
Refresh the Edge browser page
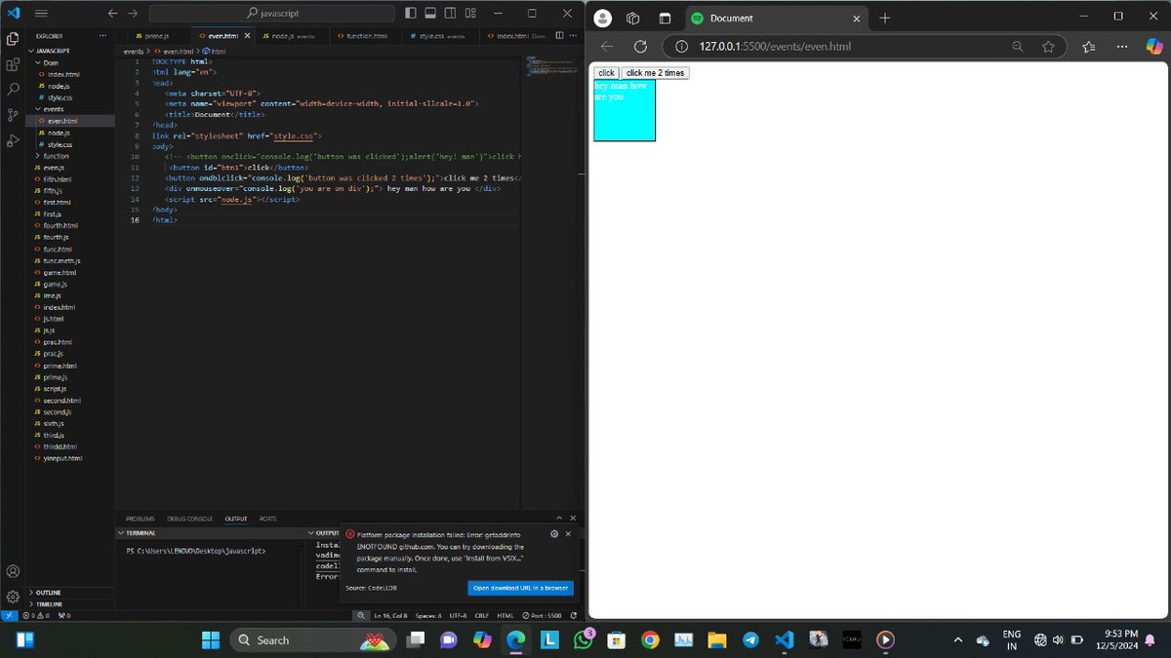(640, 46)
